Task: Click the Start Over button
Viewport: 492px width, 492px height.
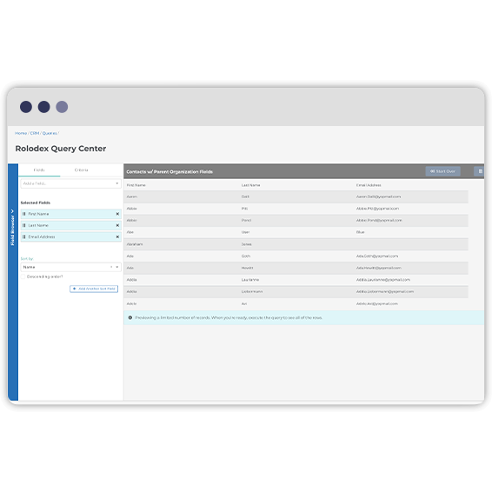Action: 442,171
